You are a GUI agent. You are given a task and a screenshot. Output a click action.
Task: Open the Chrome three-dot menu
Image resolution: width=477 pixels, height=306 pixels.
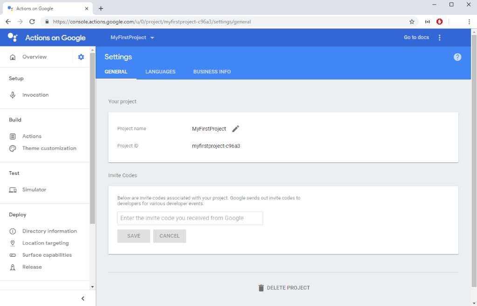tap(469, 21)
